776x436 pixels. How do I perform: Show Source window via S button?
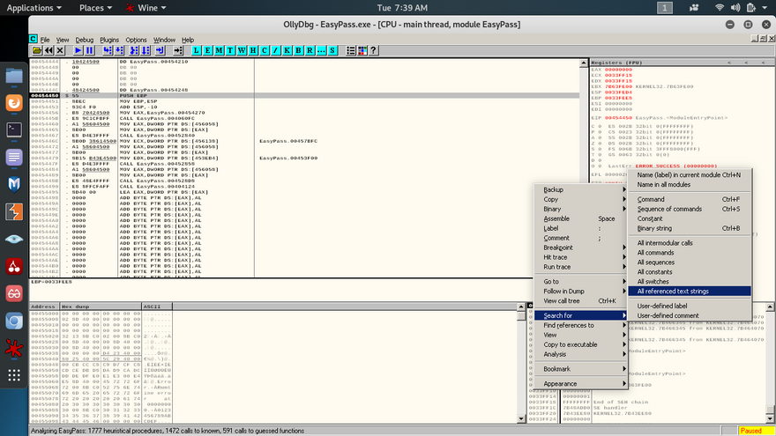[x=333, y=50]
